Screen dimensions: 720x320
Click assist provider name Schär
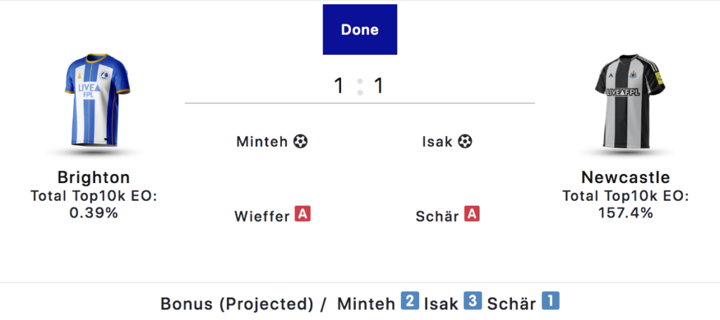tap(438, 216)
